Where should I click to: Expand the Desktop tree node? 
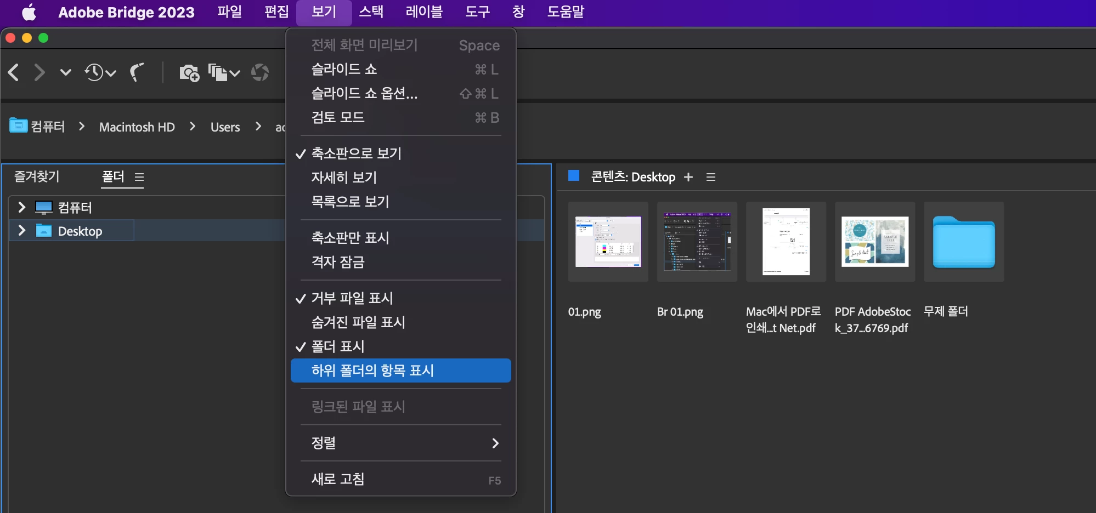[x=21, y=231]
